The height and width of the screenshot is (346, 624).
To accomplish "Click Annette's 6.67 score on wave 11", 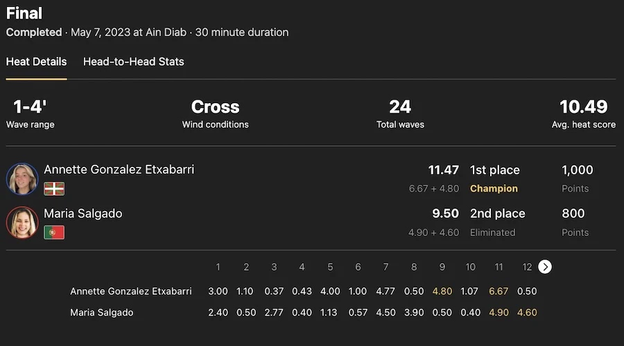I will [x=499, y=291].
